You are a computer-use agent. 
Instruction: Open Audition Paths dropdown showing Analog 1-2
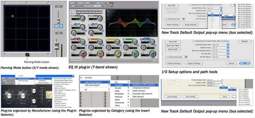coord(215,83)
